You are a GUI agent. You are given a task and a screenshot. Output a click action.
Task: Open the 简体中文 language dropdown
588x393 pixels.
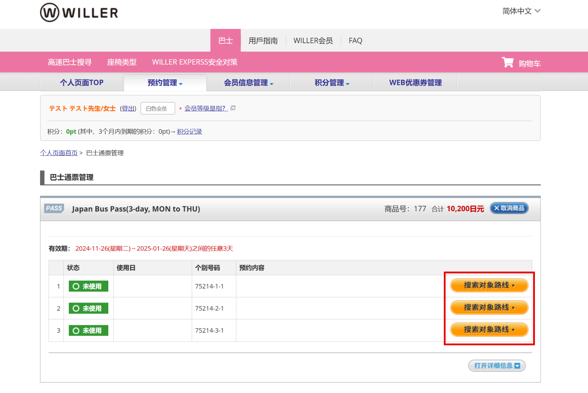tap(521, 11)
